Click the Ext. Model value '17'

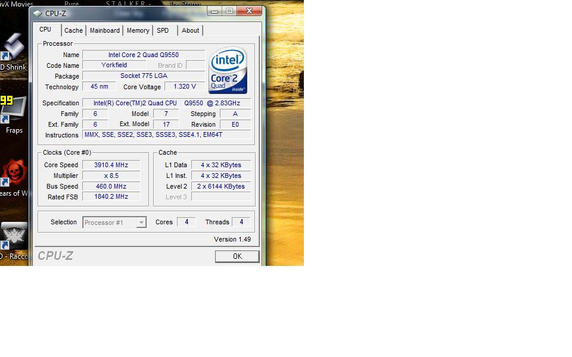(x=166, y=124)
